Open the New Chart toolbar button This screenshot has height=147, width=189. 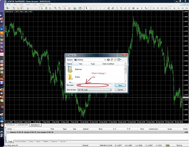tap(7, 8)
